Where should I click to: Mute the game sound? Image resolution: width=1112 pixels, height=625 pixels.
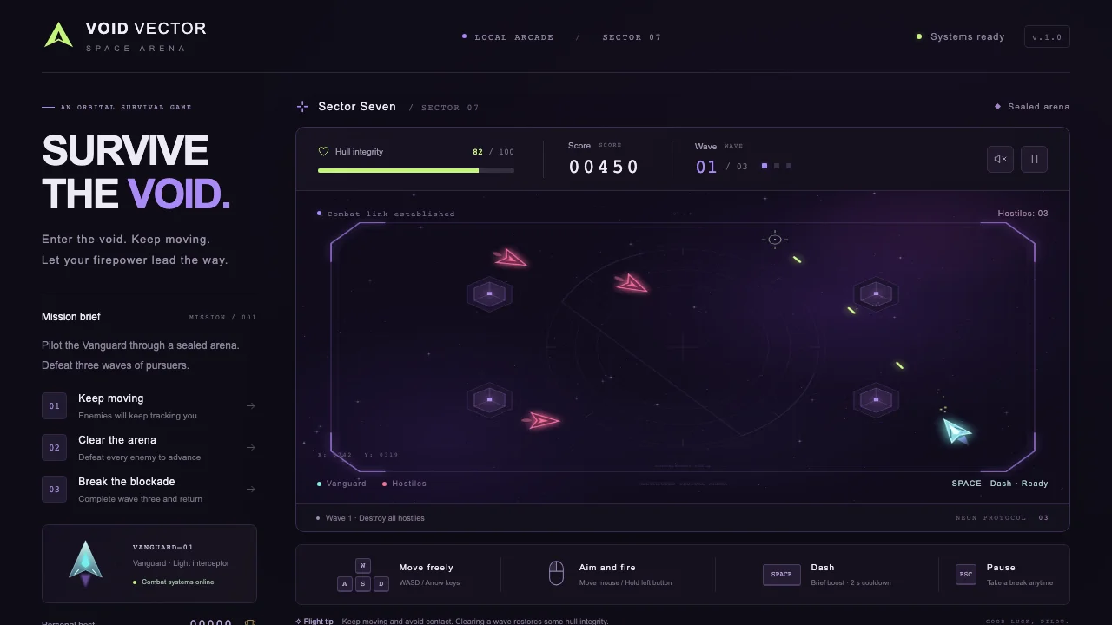coord(1000,159)
